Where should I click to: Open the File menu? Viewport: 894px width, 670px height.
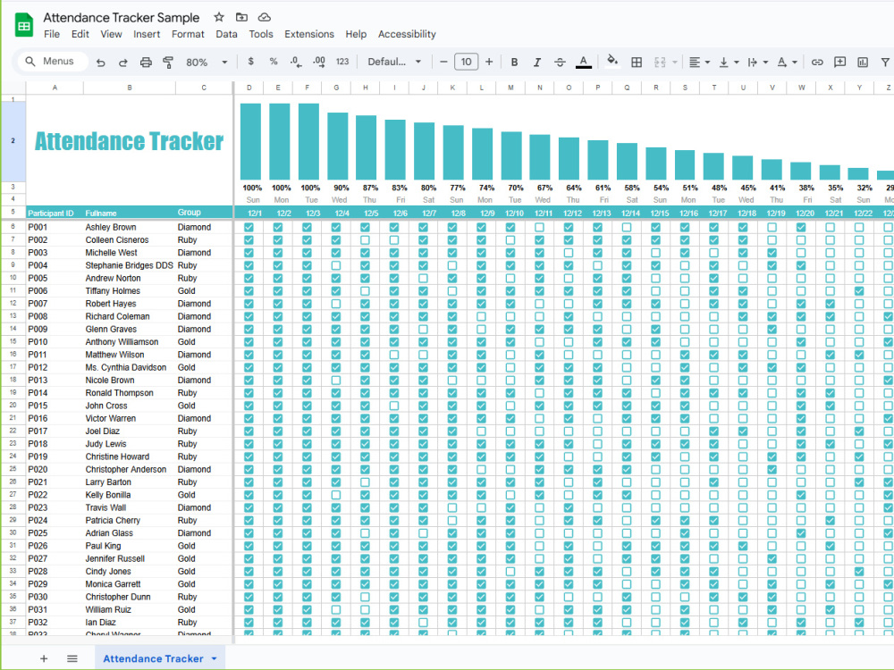52,34
